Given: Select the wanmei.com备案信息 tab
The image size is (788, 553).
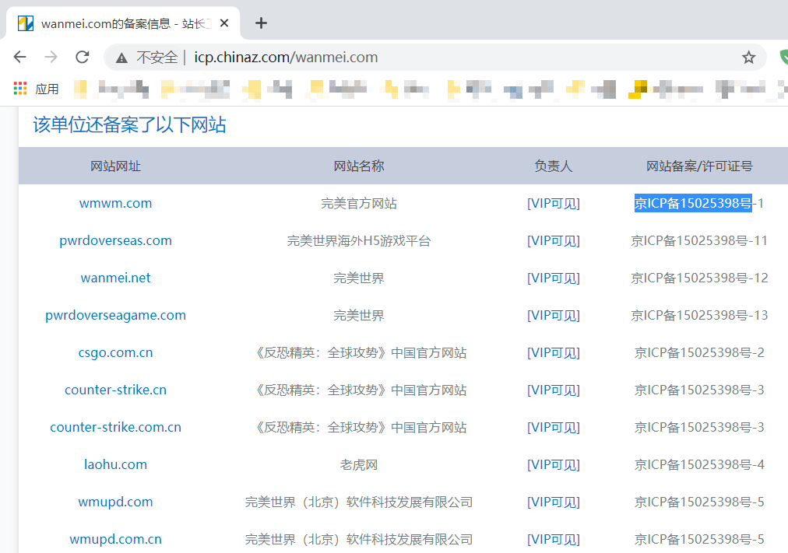Looking at the screenshot, I should tap(123, 23).
